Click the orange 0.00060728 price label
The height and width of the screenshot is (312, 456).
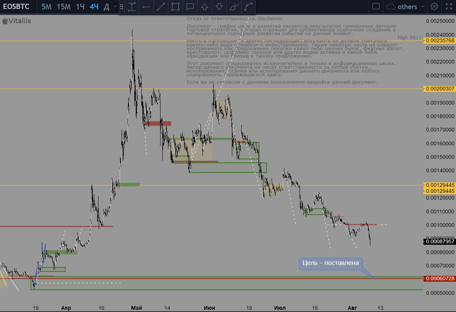(x=440, y=279)
